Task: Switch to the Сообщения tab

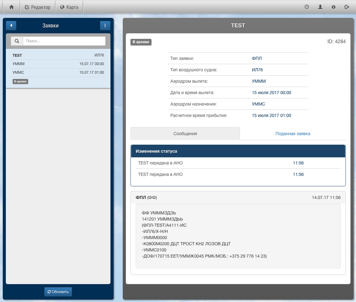Action: tap(185, 134)
